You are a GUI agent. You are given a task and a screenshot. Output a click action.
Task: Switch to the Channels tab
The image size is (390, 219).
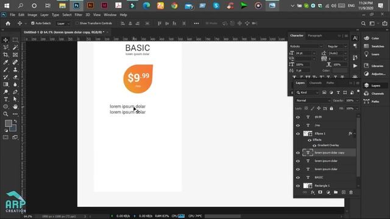[316, 83]
